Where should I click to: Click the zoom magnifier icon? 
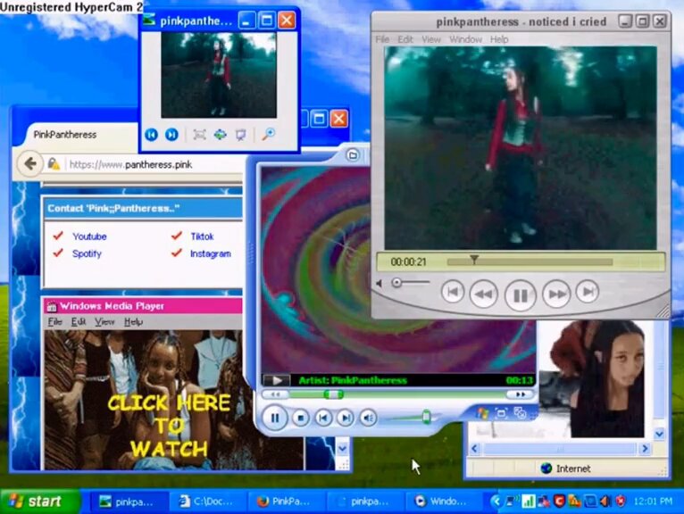coord(268,134)
